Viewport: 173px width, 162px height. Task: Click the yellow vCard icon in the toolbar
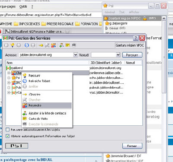pyautogui.click(x=67, y=45)
